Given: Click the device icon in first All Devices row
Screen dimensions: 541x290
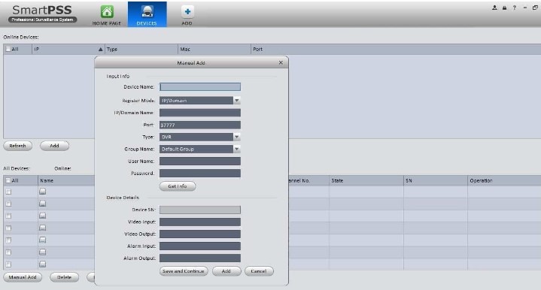Looking at the screenshot, I should pos(42,192).
